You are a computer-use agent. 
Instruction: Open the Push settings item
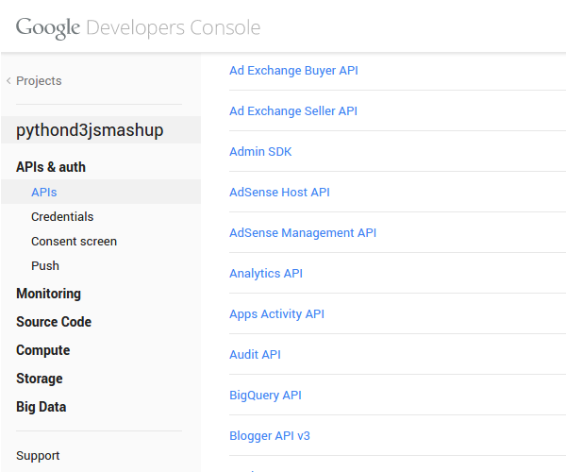tap(45, 266)
